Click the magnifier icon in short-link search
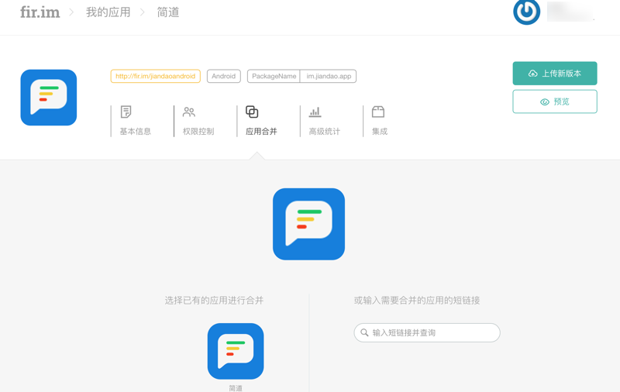 [x=364, y=332]
